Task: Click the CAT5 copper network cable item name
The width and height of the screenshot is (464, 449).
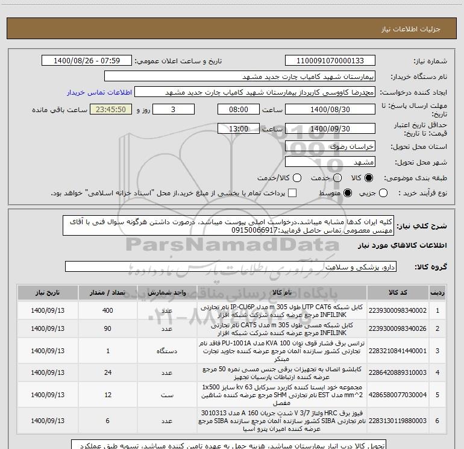Action: click(282, 329)
